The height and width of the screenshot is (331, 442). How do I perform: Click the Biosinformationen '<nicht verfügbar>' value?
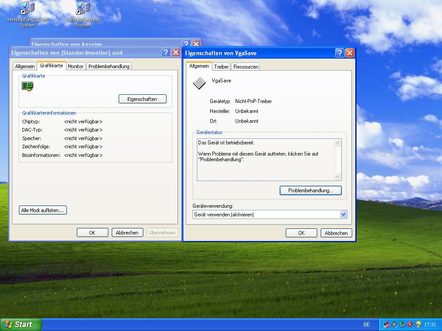point(83,155)
